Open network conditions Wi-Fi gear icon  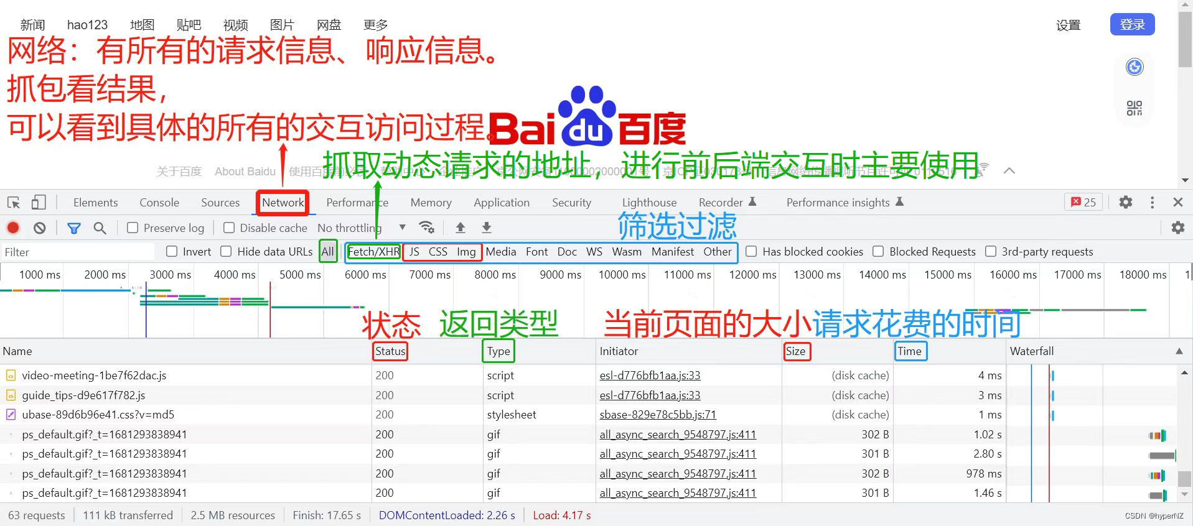(x=426, y=227)
